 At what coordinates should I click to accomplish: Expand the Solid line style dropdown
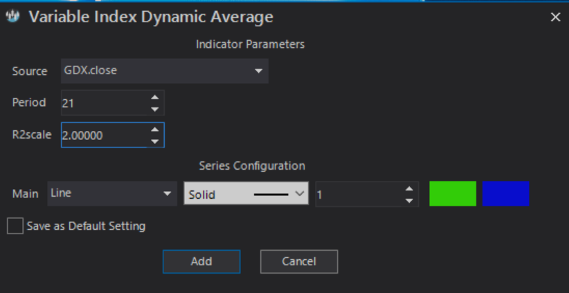[246, 193]
